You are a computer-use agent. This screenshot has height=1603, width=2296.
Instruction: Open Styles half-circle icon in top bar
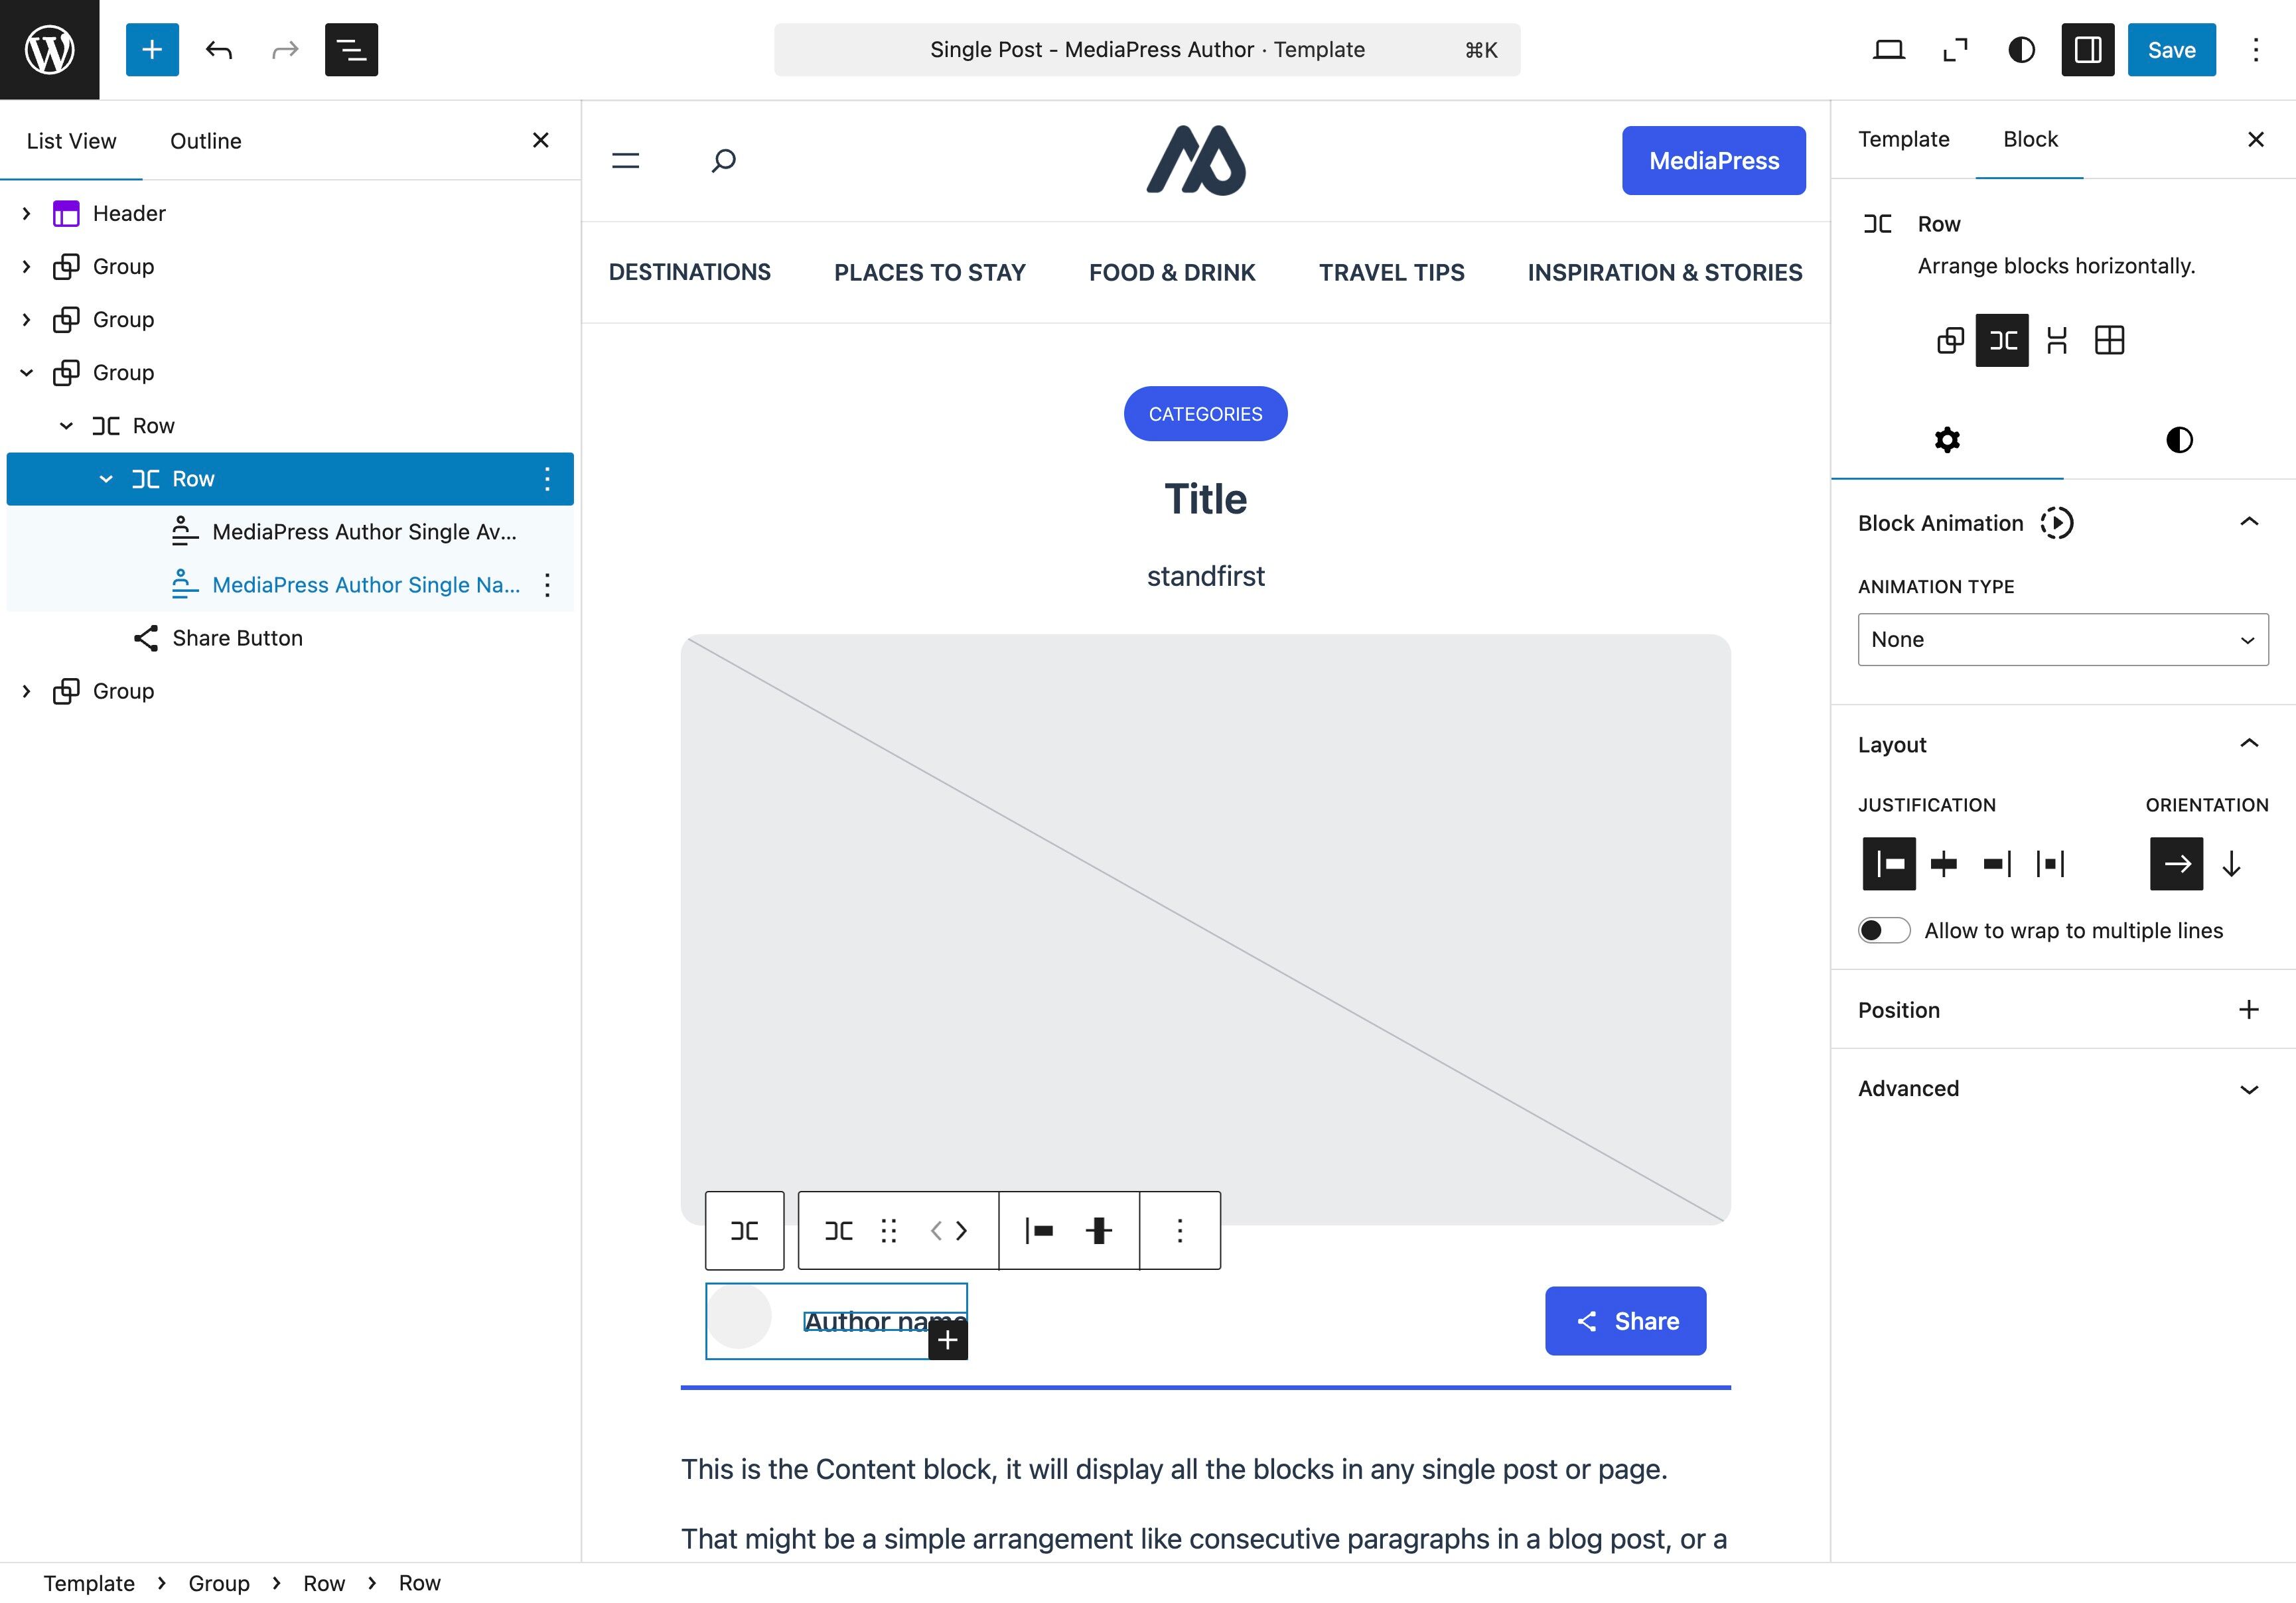2021,50
